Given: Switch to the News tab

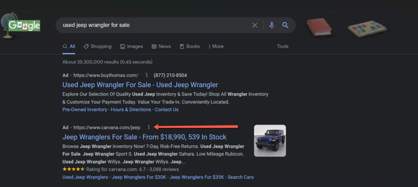Looking at the screenshot, I should pyautogui.click(x=161, y=46).
